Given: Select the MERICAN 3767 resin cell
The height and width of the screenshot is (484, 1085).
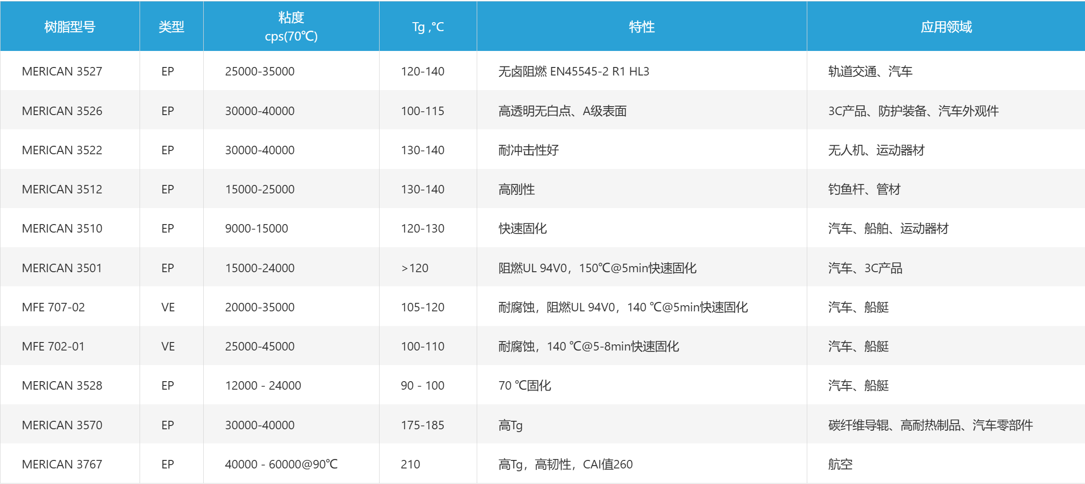Looking at the screenshot, I should pyautogui.click(x=62, y=464).
